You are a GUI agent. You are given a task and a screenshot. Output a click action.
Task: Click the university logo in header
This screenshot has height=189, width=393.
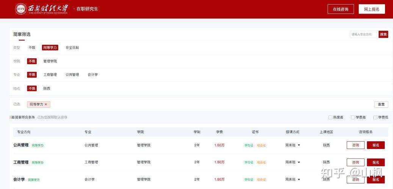point(42,9)
